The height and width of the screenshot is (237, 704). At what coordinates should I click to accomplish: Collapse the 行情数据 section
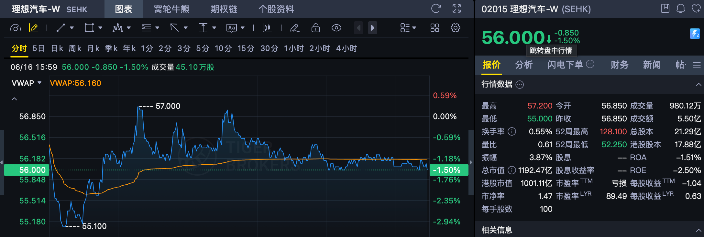698,85
